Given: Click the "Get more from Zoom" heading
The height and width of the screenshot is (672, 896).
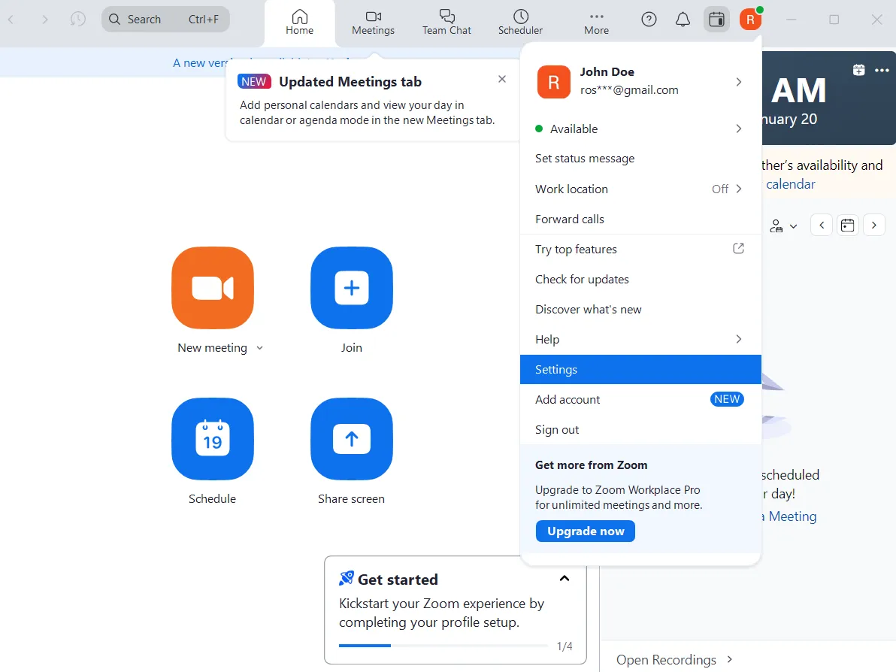Looking at the screenshot, I should pos(591,465).
